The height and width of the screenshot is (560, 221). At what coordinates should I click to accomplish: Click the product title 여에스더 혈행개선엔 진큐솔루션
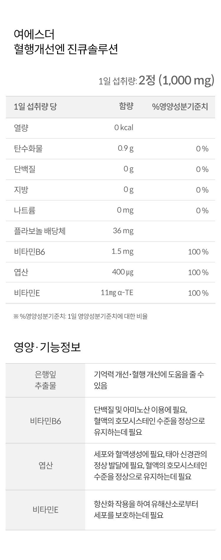coord(66,42)
